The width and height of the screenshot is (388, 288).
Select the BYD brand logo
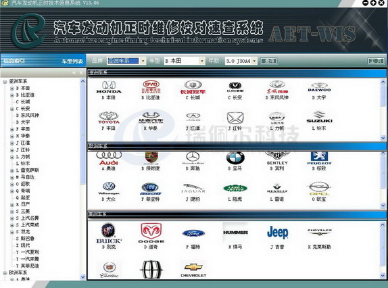coord(151,87)
